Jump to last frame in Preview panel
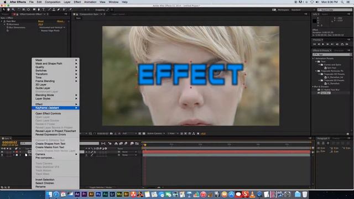Viewport: 354px width, 199px height. (332, 44)
